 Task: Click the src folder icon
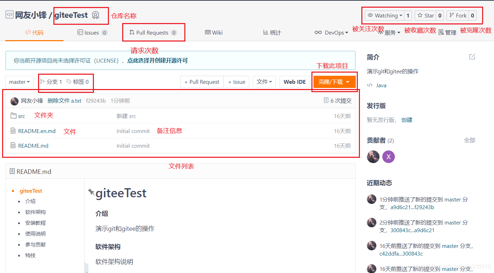pyautogui.click(x=14, y=116)
